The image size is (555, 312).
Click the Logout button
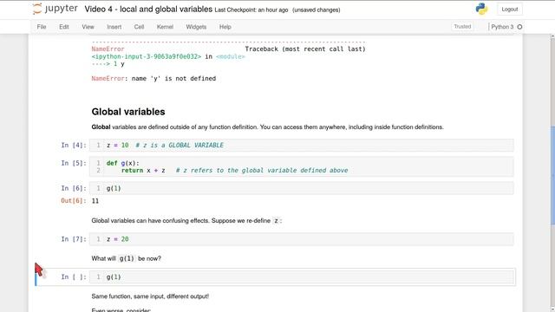coord(509,10)
